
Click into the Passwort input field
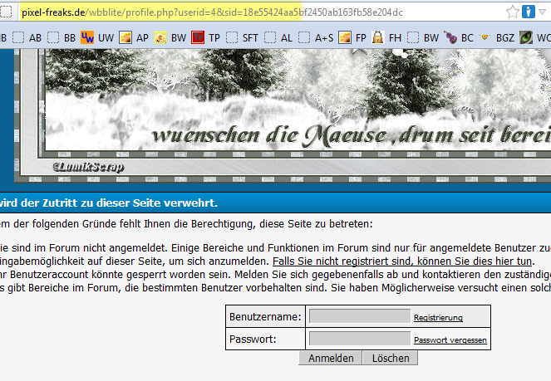[360, 339]
